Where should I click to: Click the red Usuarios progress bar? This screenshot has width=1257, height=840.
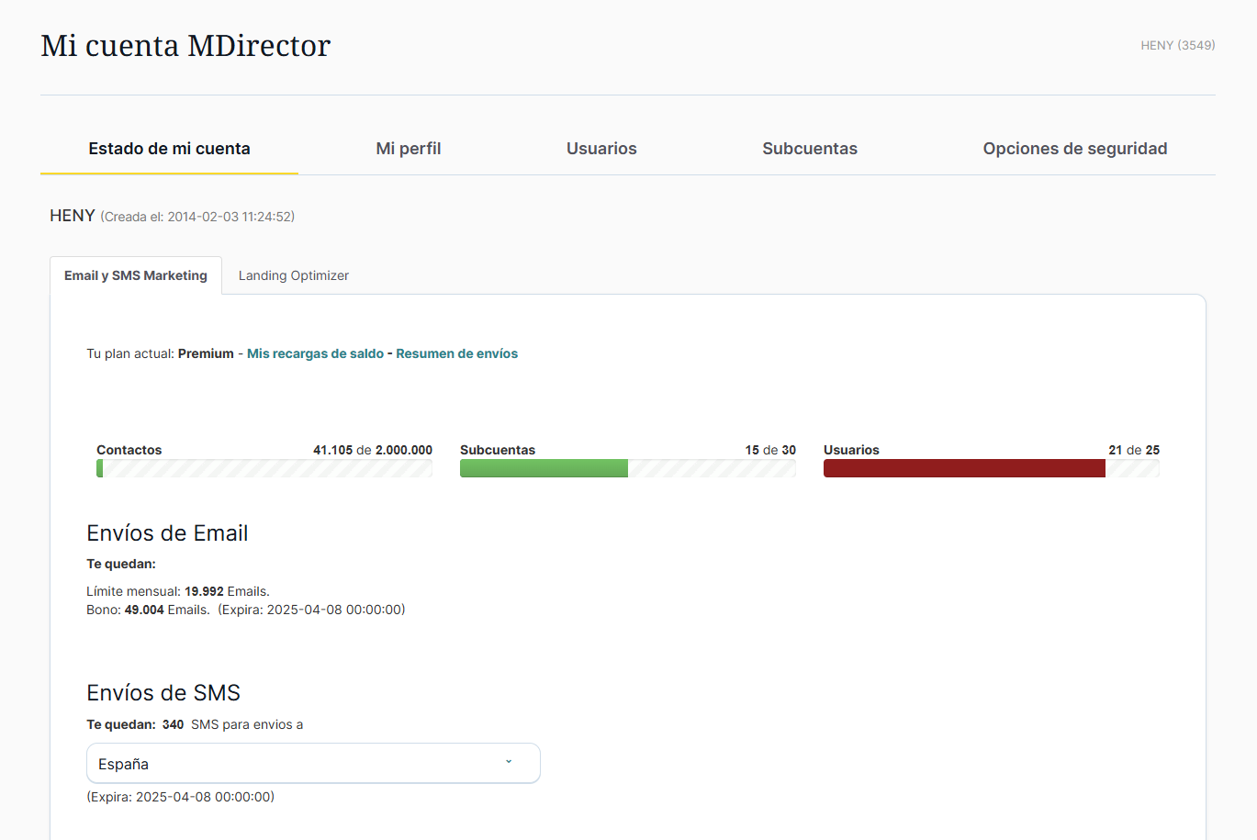964,468
